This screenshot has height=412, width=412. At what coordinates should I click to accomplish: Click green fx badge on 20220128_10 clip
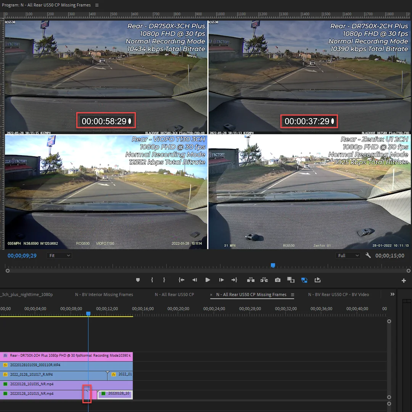tap(103, 393)
